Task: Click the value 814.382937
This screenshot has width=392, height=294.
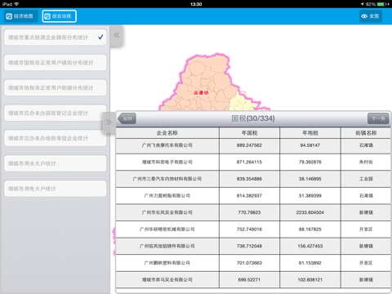Action: [x=249, y=196]
